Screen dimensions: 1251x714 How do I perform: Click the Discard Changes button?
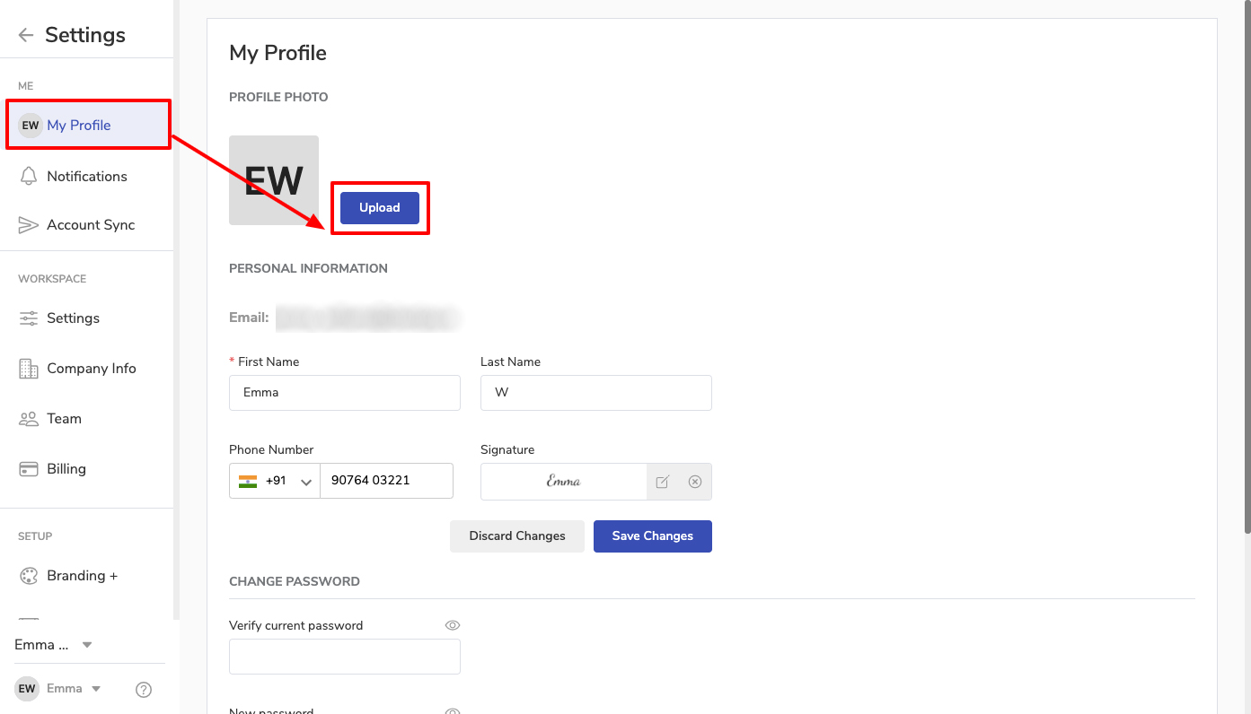tap(517, 536)
